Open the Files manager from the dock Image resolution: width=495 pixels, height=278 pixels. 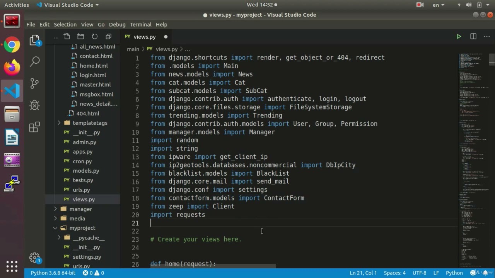coord(12,114)
